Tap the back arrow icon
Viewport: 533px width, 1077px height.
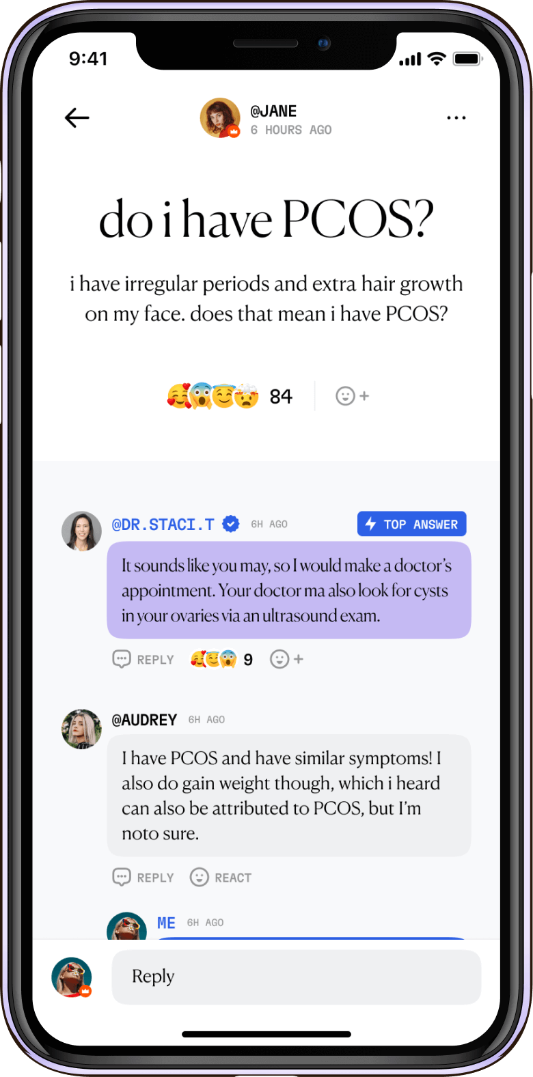[77, 117]
